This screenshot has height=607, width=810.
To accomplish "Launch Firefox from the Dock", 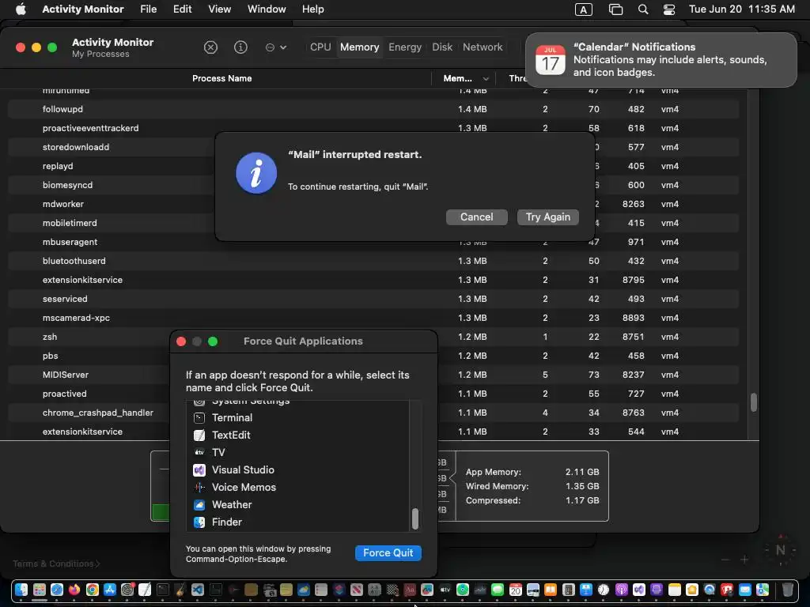I will [74, 590].
